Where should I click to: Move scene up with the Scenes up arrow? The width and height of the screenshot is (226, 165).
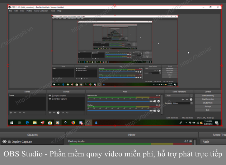point(20,113)
